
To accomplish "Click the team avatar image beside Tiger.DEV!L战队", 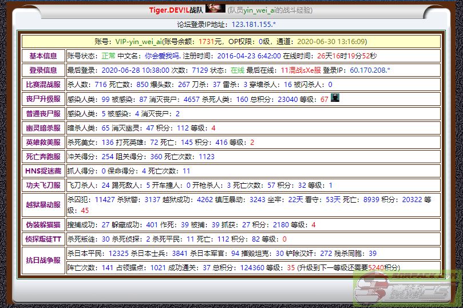I will pyautogui.click(x=215, y=8).
